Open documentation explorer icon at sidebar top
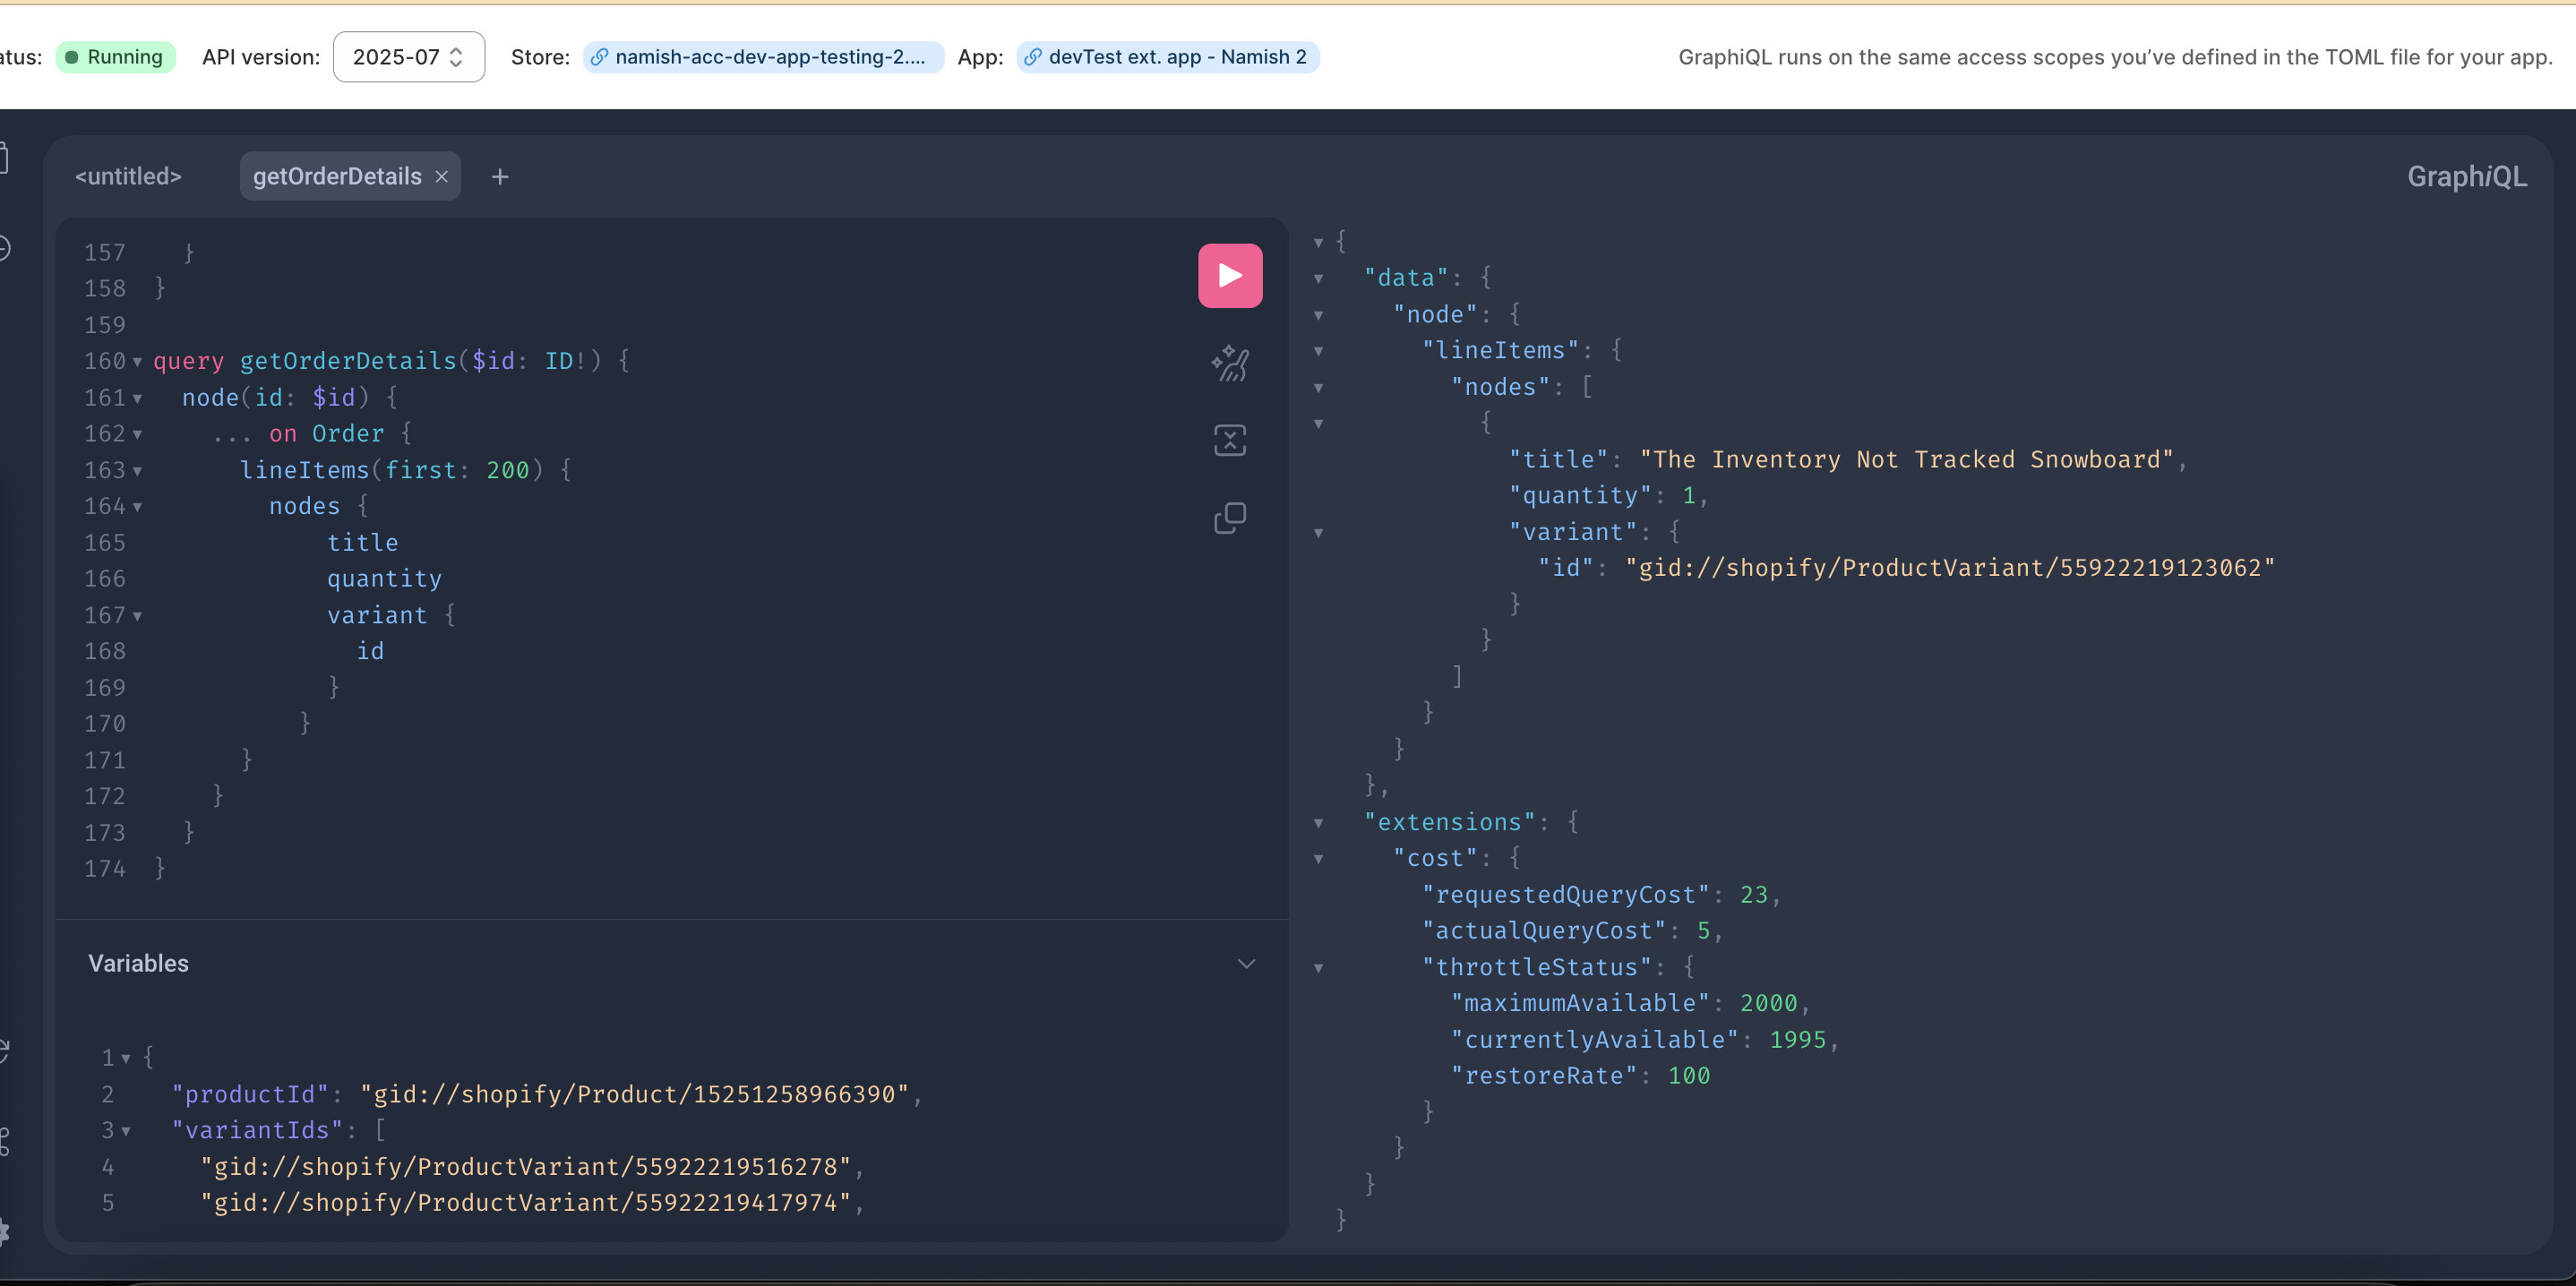Screen dimensions: 2576x1286 tap(3, 158)
